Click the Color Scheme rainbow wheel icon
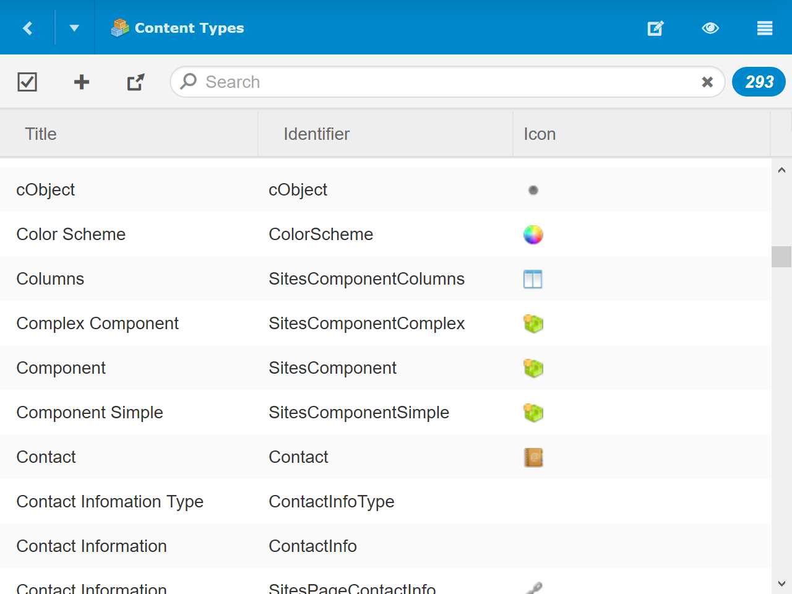 (533, 235)
